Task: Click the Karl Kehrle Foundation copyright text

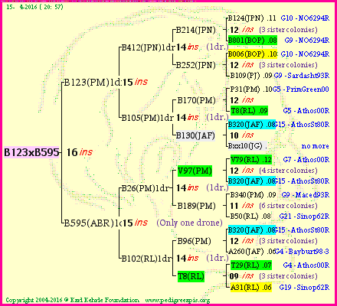Action: [x=72, y=300]
